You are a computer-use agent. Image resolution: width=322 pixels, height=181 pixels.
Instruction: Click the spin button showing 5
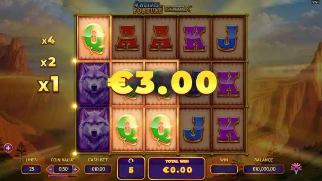[131, 168]
